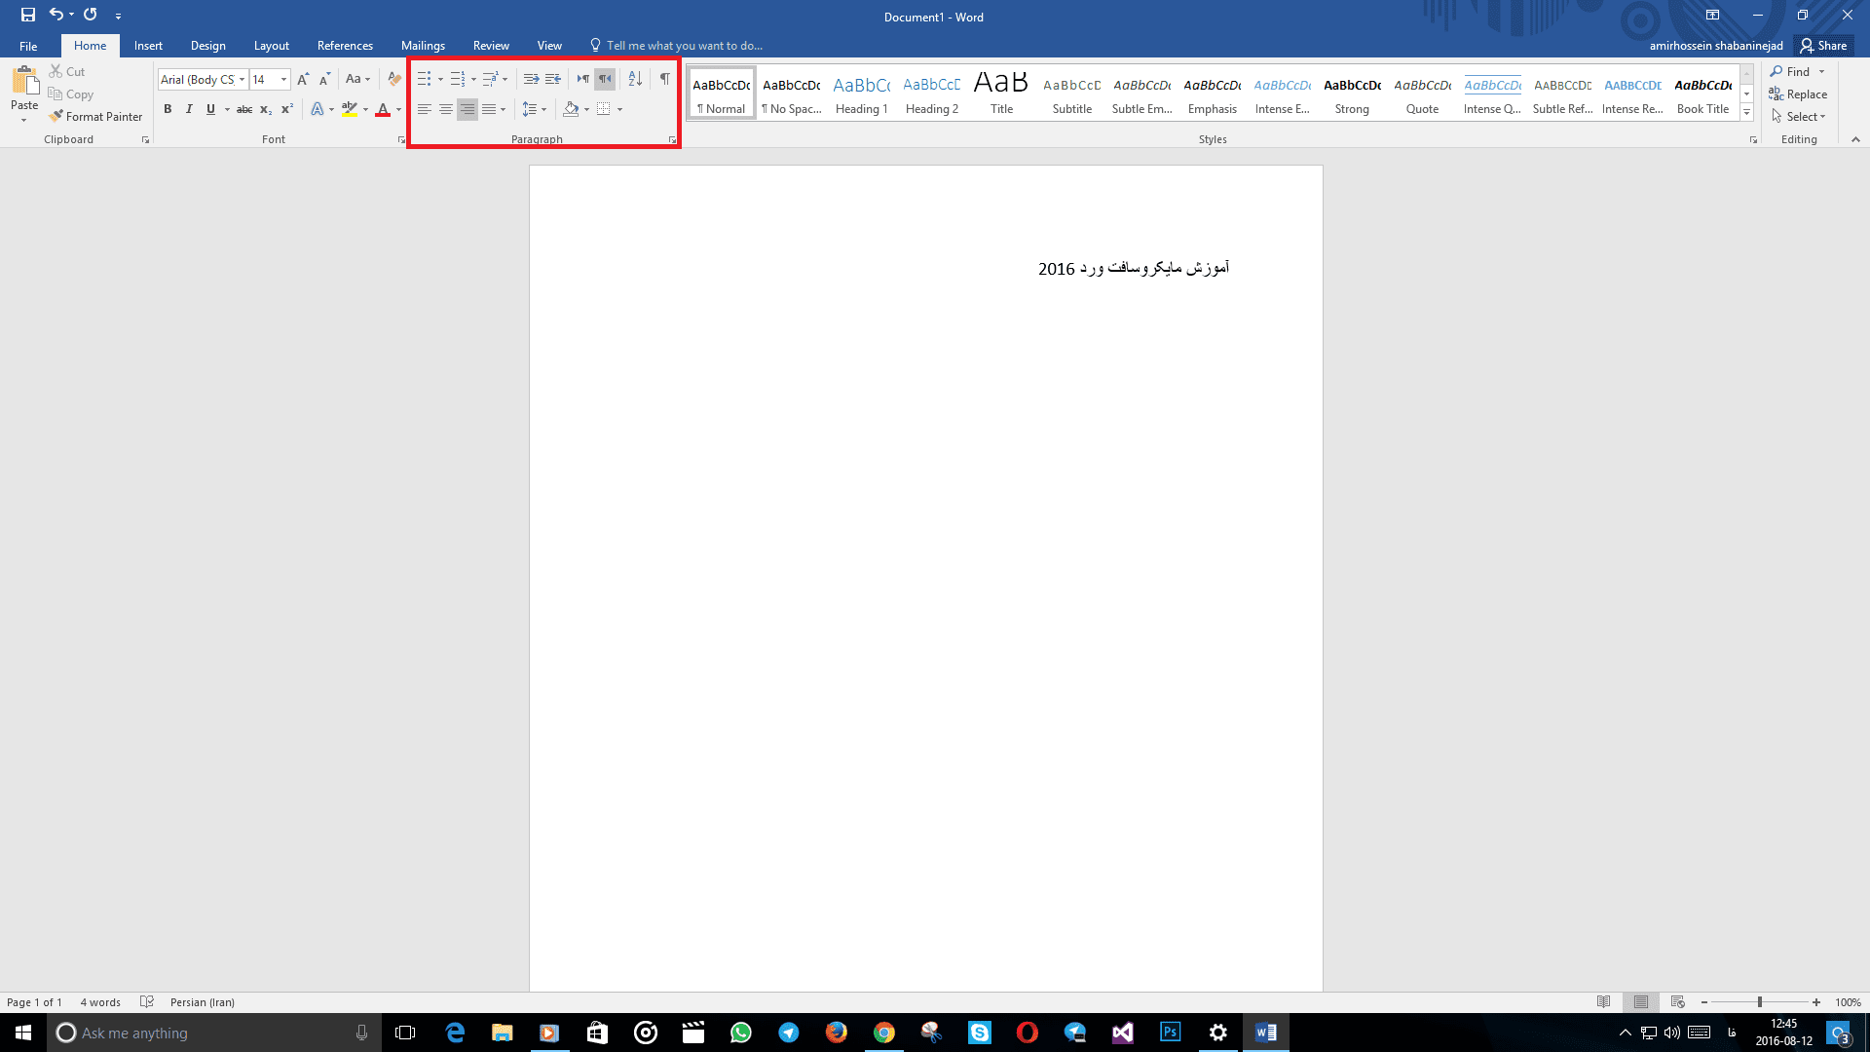Screen dimensions: 1870x1052
Task: Apply strikethrough to text
Action: pyautogui.click(x=244, y=109)
